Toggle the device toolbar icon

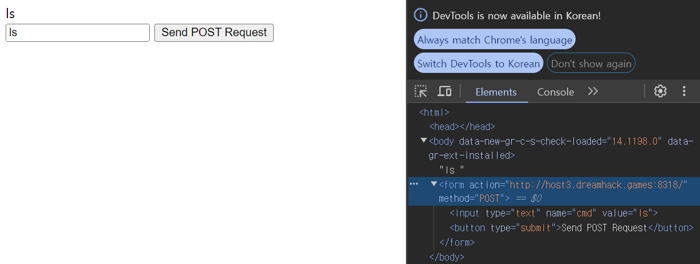[x=445, y=91]
